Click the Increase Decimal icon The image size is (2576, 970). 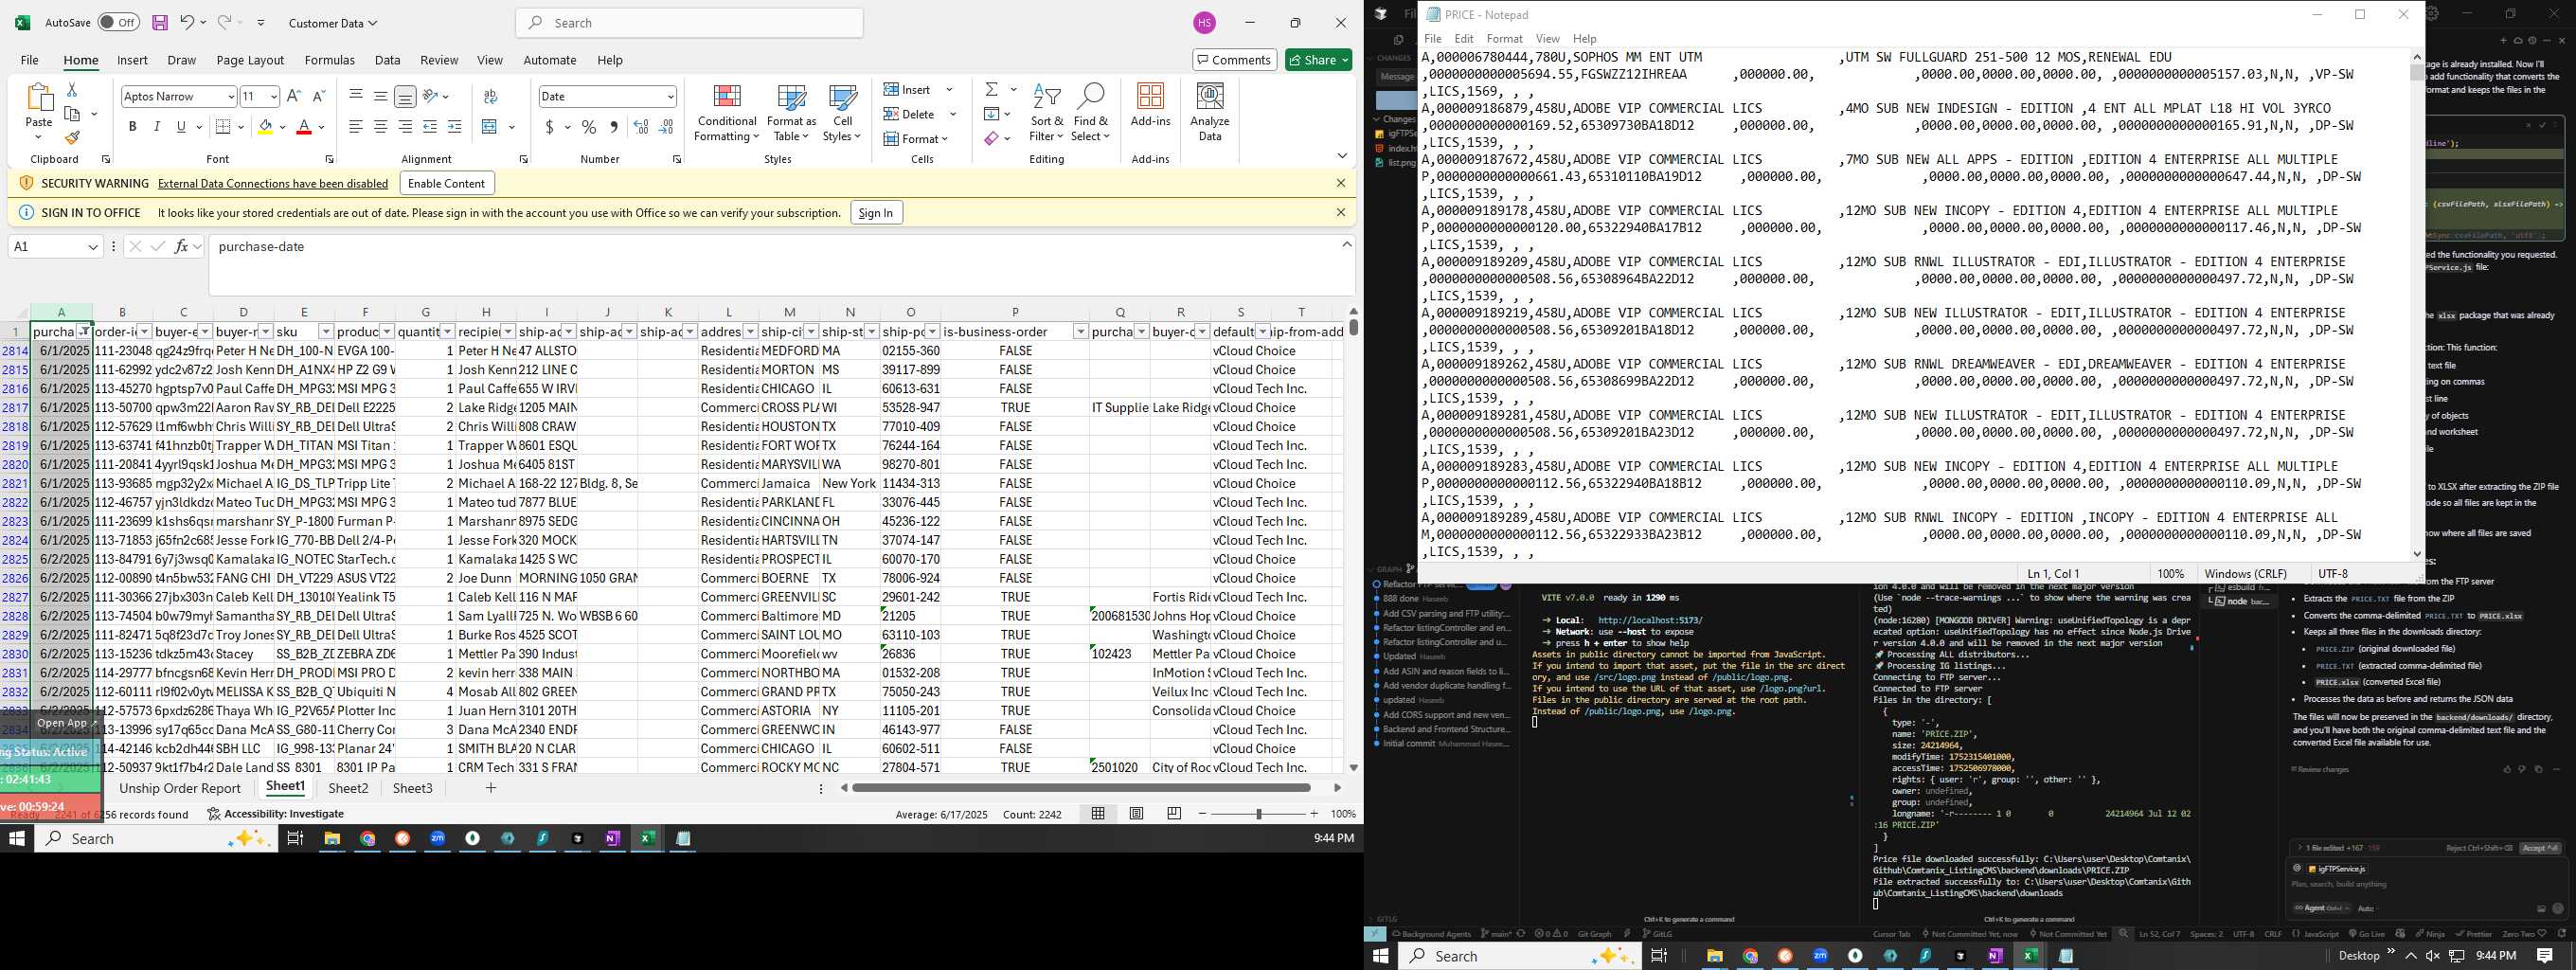[x=641, y=127]
